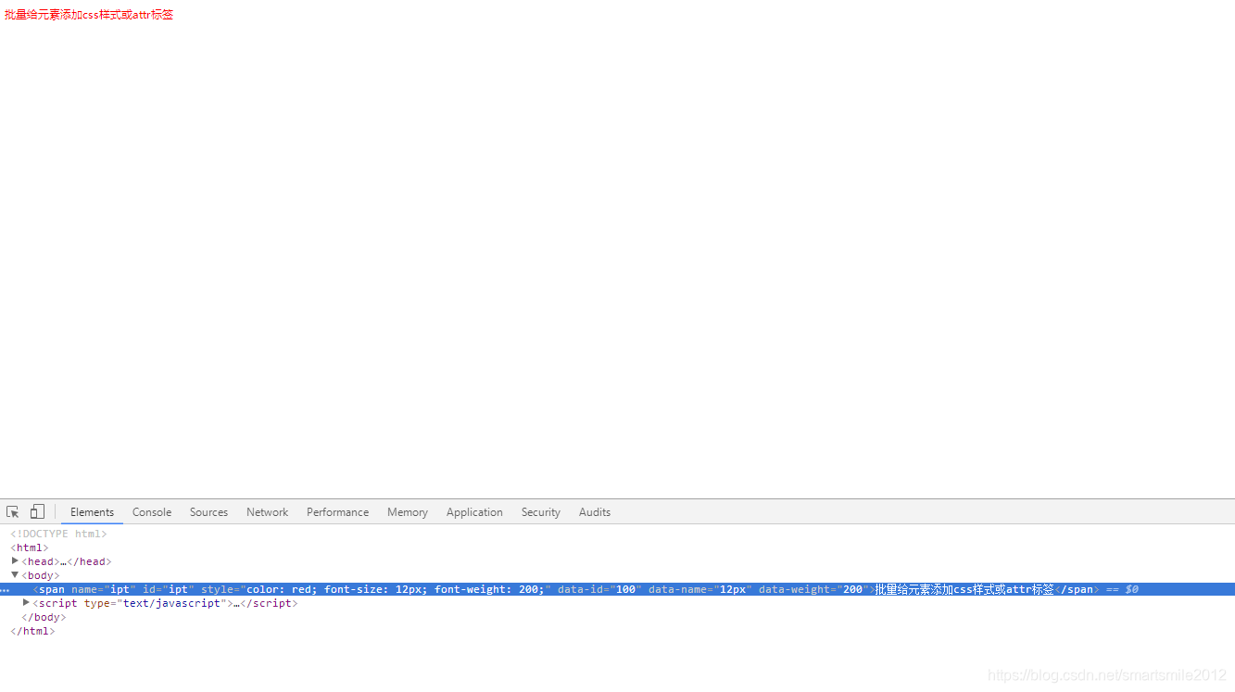Viewport: 1235px width, 692px height.
Task: Select the head element row
Action: [67, 561]
